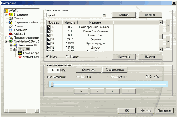Click the Частота column header

70,22
